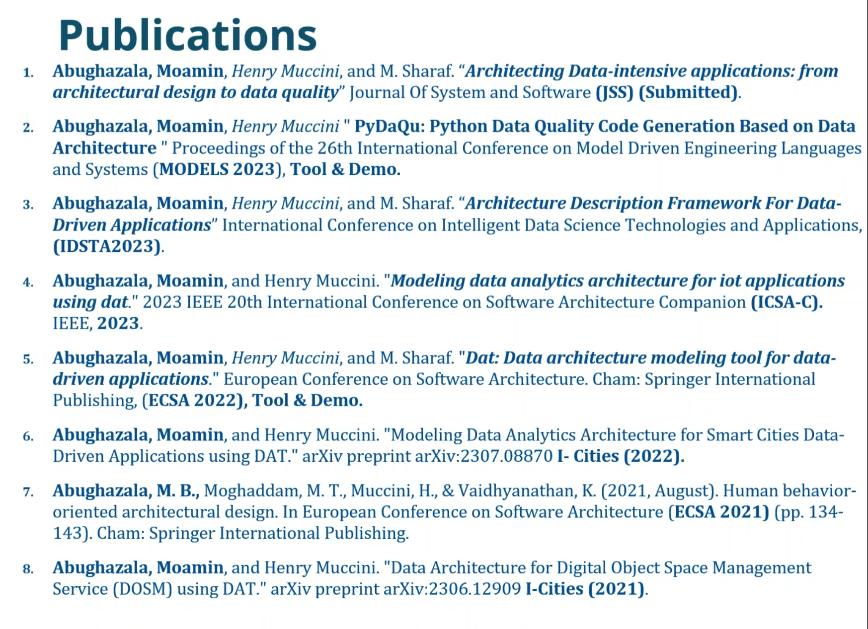Click the Dat: Data architecture modeling tool title

444,368
